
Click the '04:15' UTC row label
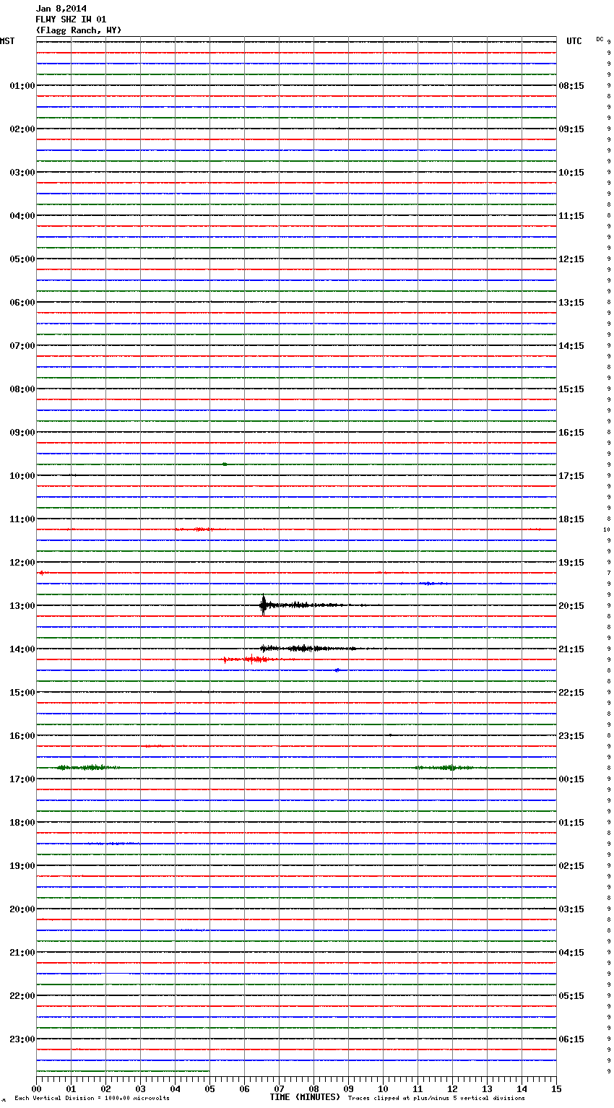[571, 953]
